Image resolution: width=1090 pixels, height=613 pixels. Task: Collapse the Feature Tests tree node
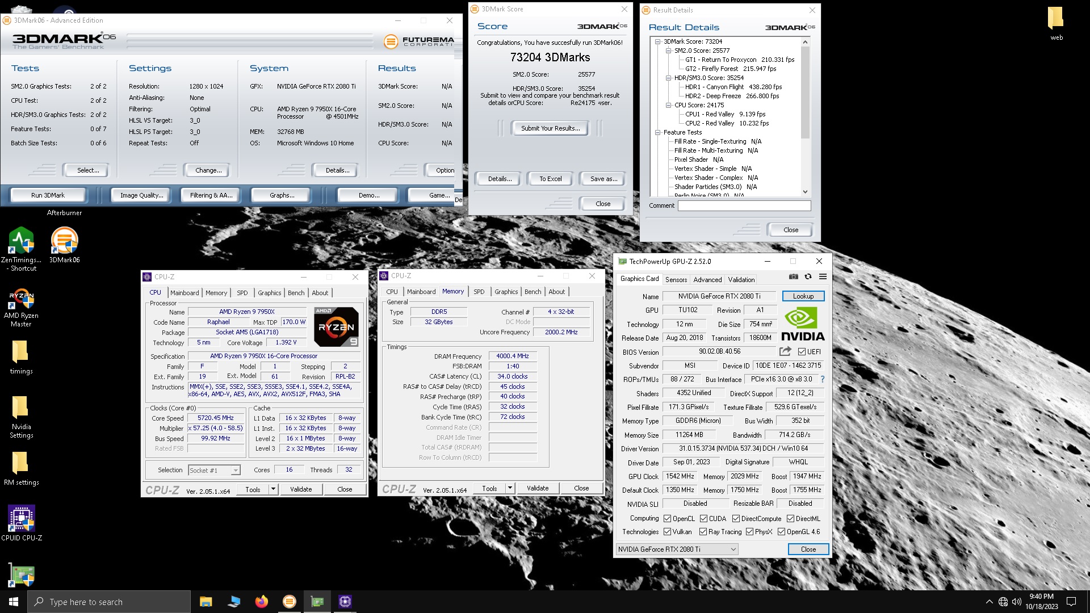pos(657,132)
